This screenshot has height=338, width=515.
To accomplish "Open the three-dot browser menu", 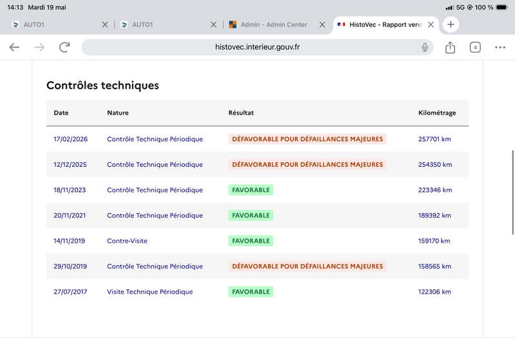I will click(500, 47).
